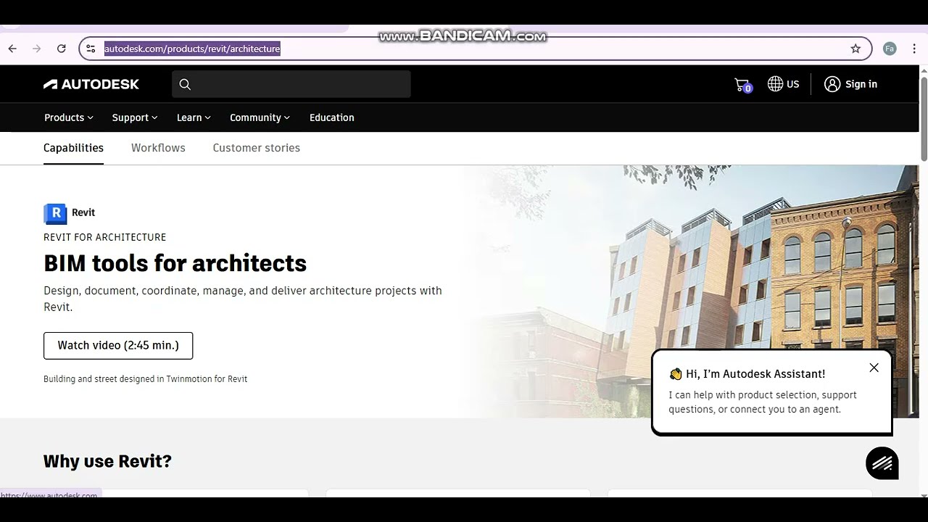The image size is (928, 522).
Task: Open the browser three-dot menu
Action: pos(913,49)
